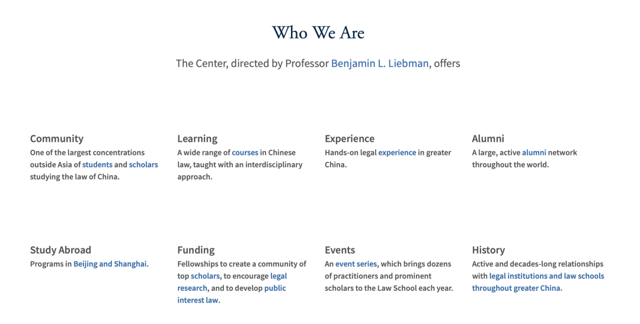The height and width of the screenshot is (324, 640).
Task: Click the Alumni section heading
Action: pyautogui.click(x=488, y=138)
